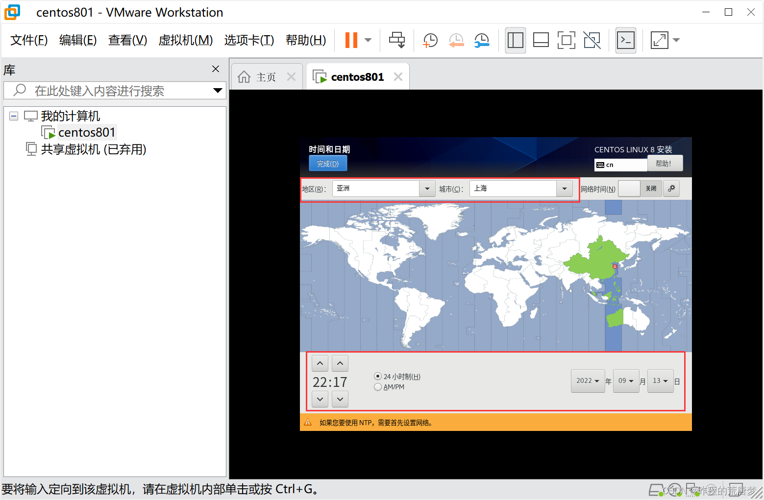This screenshot has height=500, width=764.
Task: Open the year 2022 dropdown
Action: [588, 381]
